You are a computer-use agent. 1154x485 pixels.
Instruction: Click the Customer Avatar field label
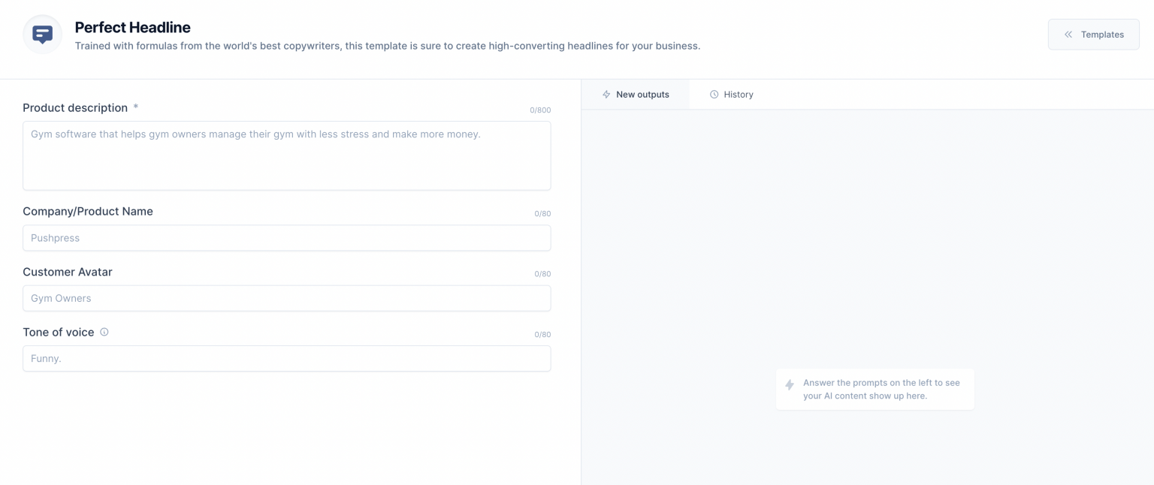[x=67, y=271]
